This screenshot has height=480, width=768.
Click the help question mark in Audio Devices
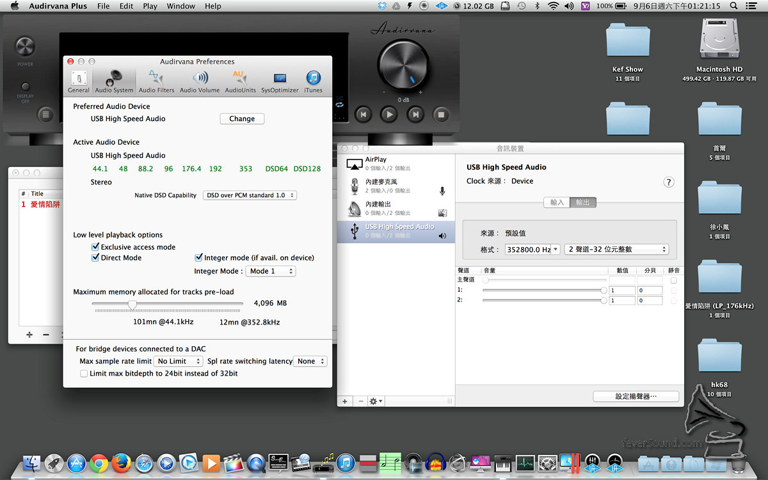pyautogui.click(x=669, y=182)
